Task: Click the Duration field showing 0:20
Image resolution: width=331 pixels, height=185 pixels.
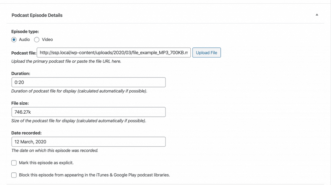Action: click(x=89, y=82)
